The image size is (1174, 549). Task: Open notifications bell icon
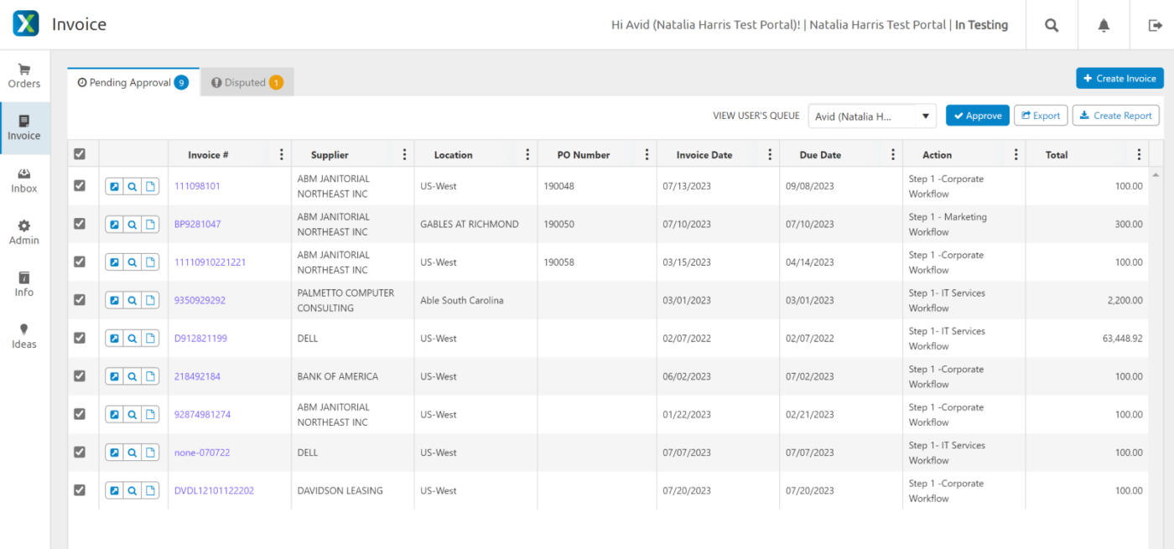1104,25
